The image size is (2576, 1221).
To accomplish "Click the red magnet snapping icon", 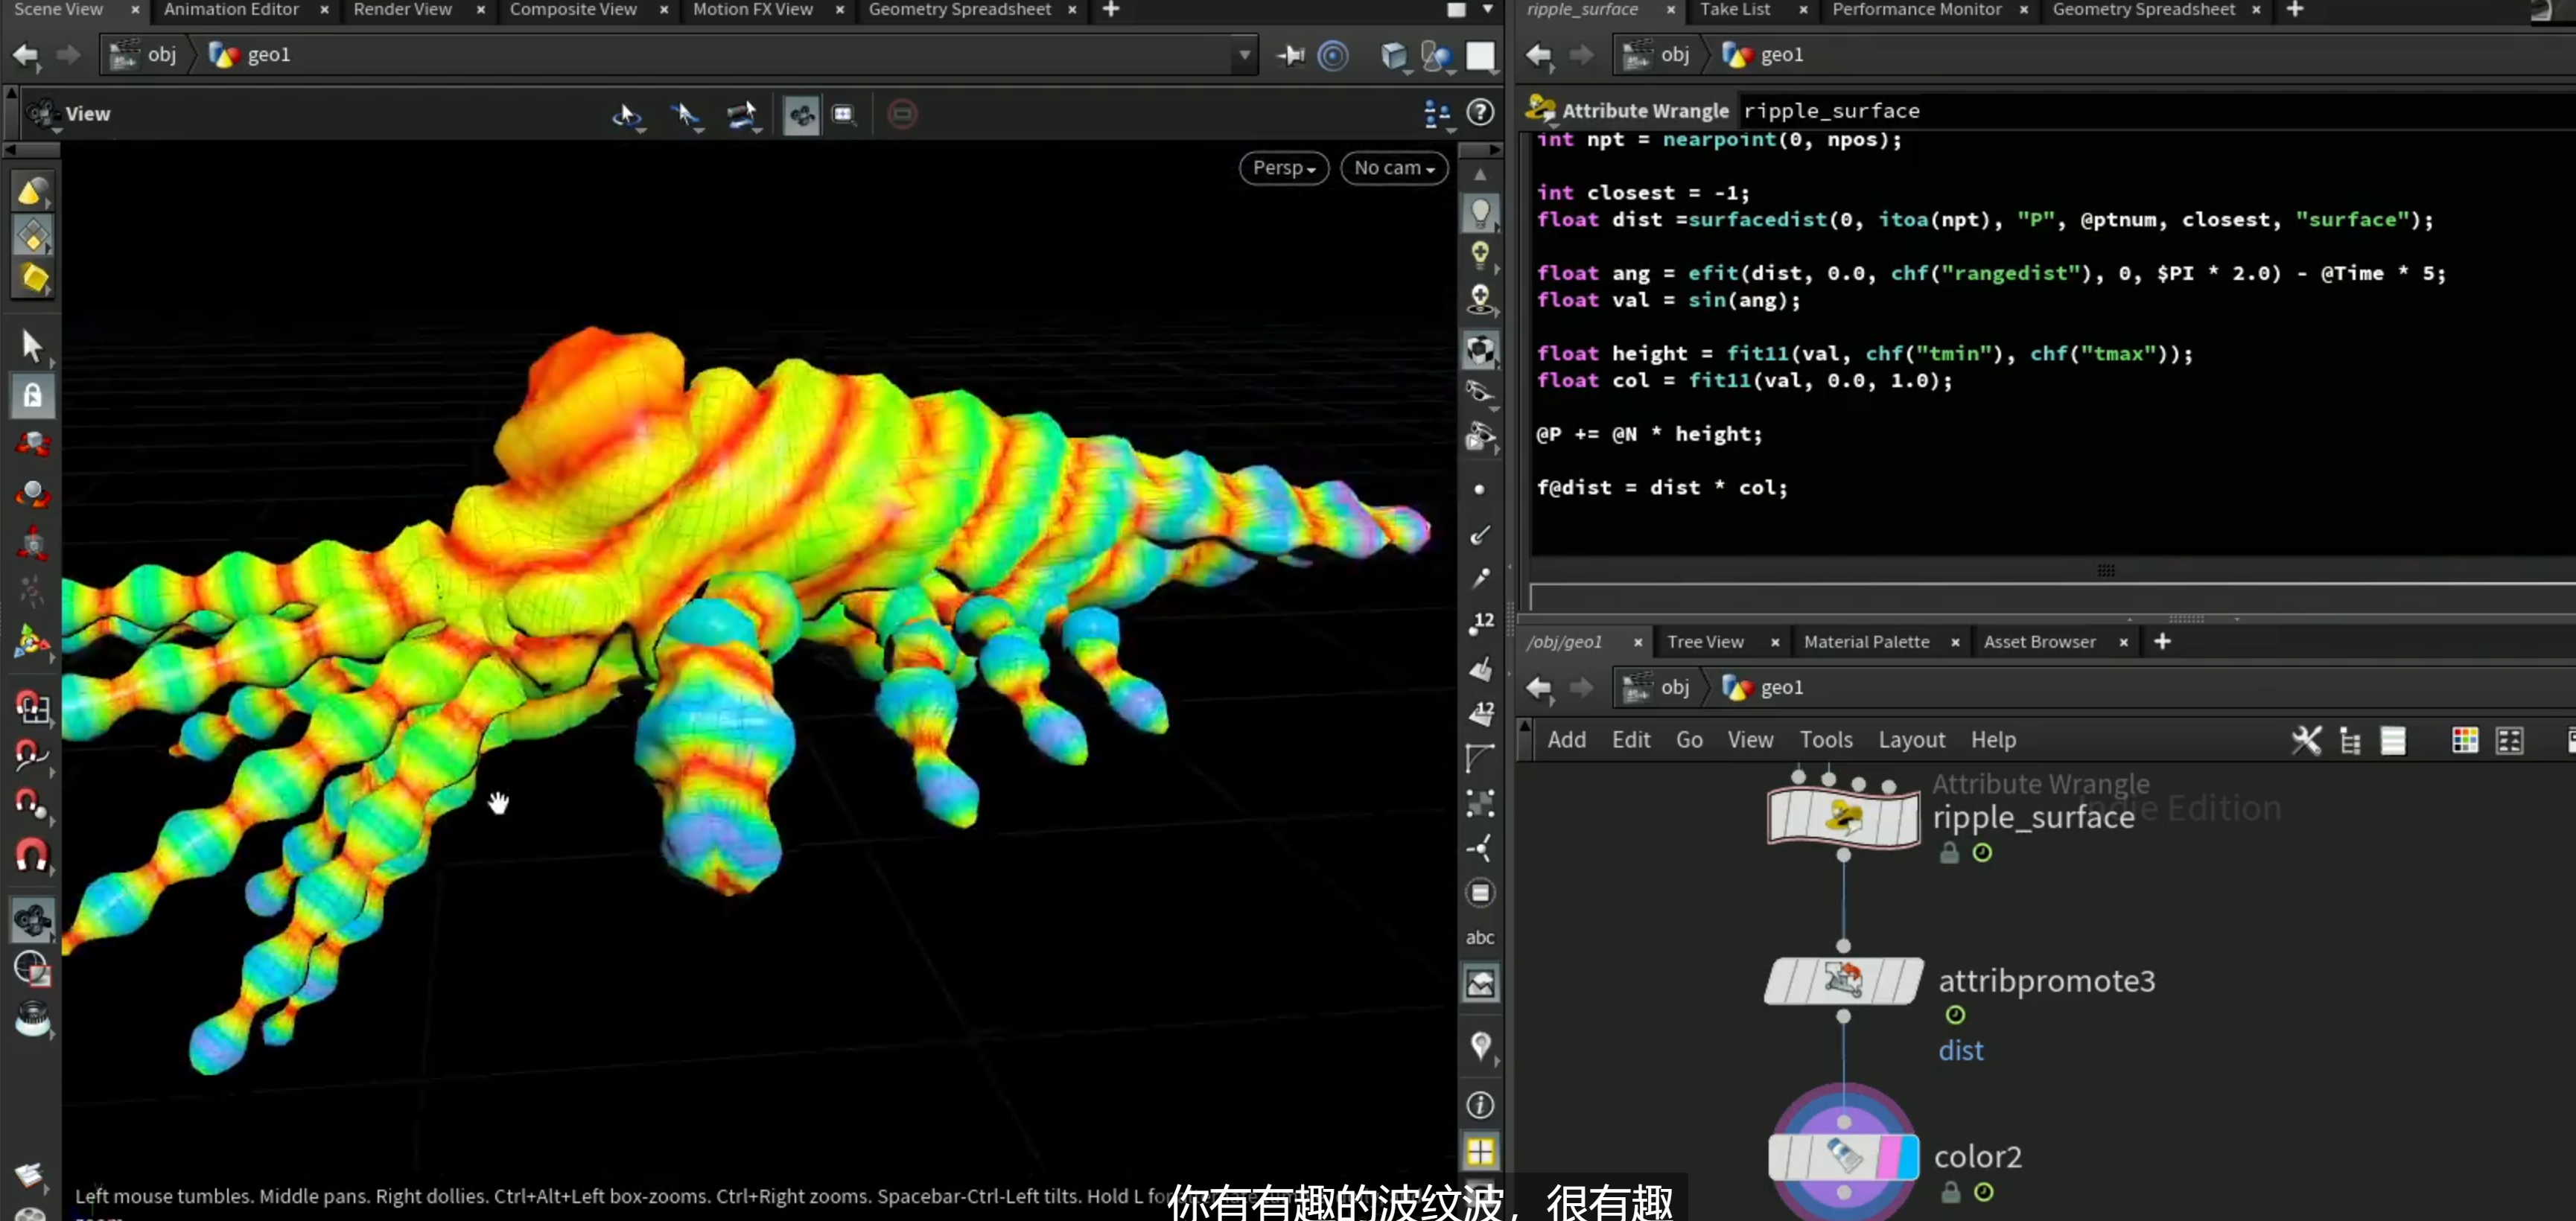I will tap(31, 856).
